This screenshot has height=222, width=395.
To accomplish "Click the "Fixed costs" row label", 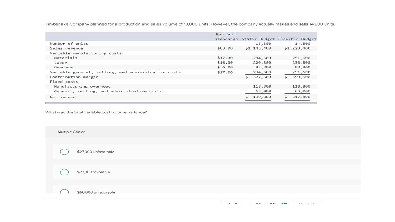I will 64,82.
